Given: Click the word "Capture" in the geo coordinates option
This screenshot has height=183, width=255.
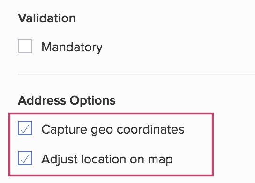Looking at the screenshot, I should pos(64,130).
